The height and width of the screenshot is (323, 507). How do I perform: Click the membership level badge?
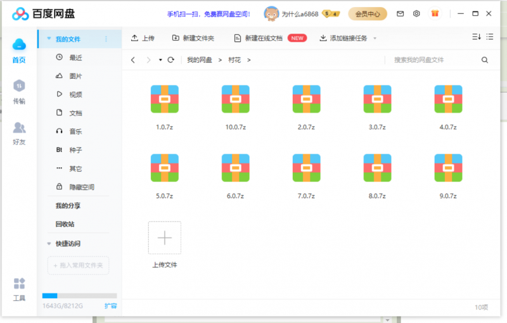pos(331,14)
